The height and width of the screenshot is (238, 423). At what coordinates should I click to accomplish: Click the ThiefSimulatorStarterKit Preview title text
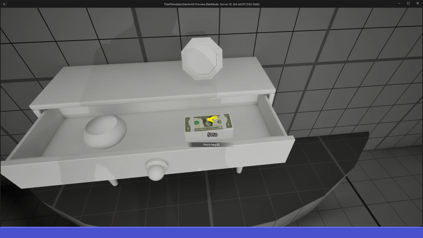(x=211, y=4)
